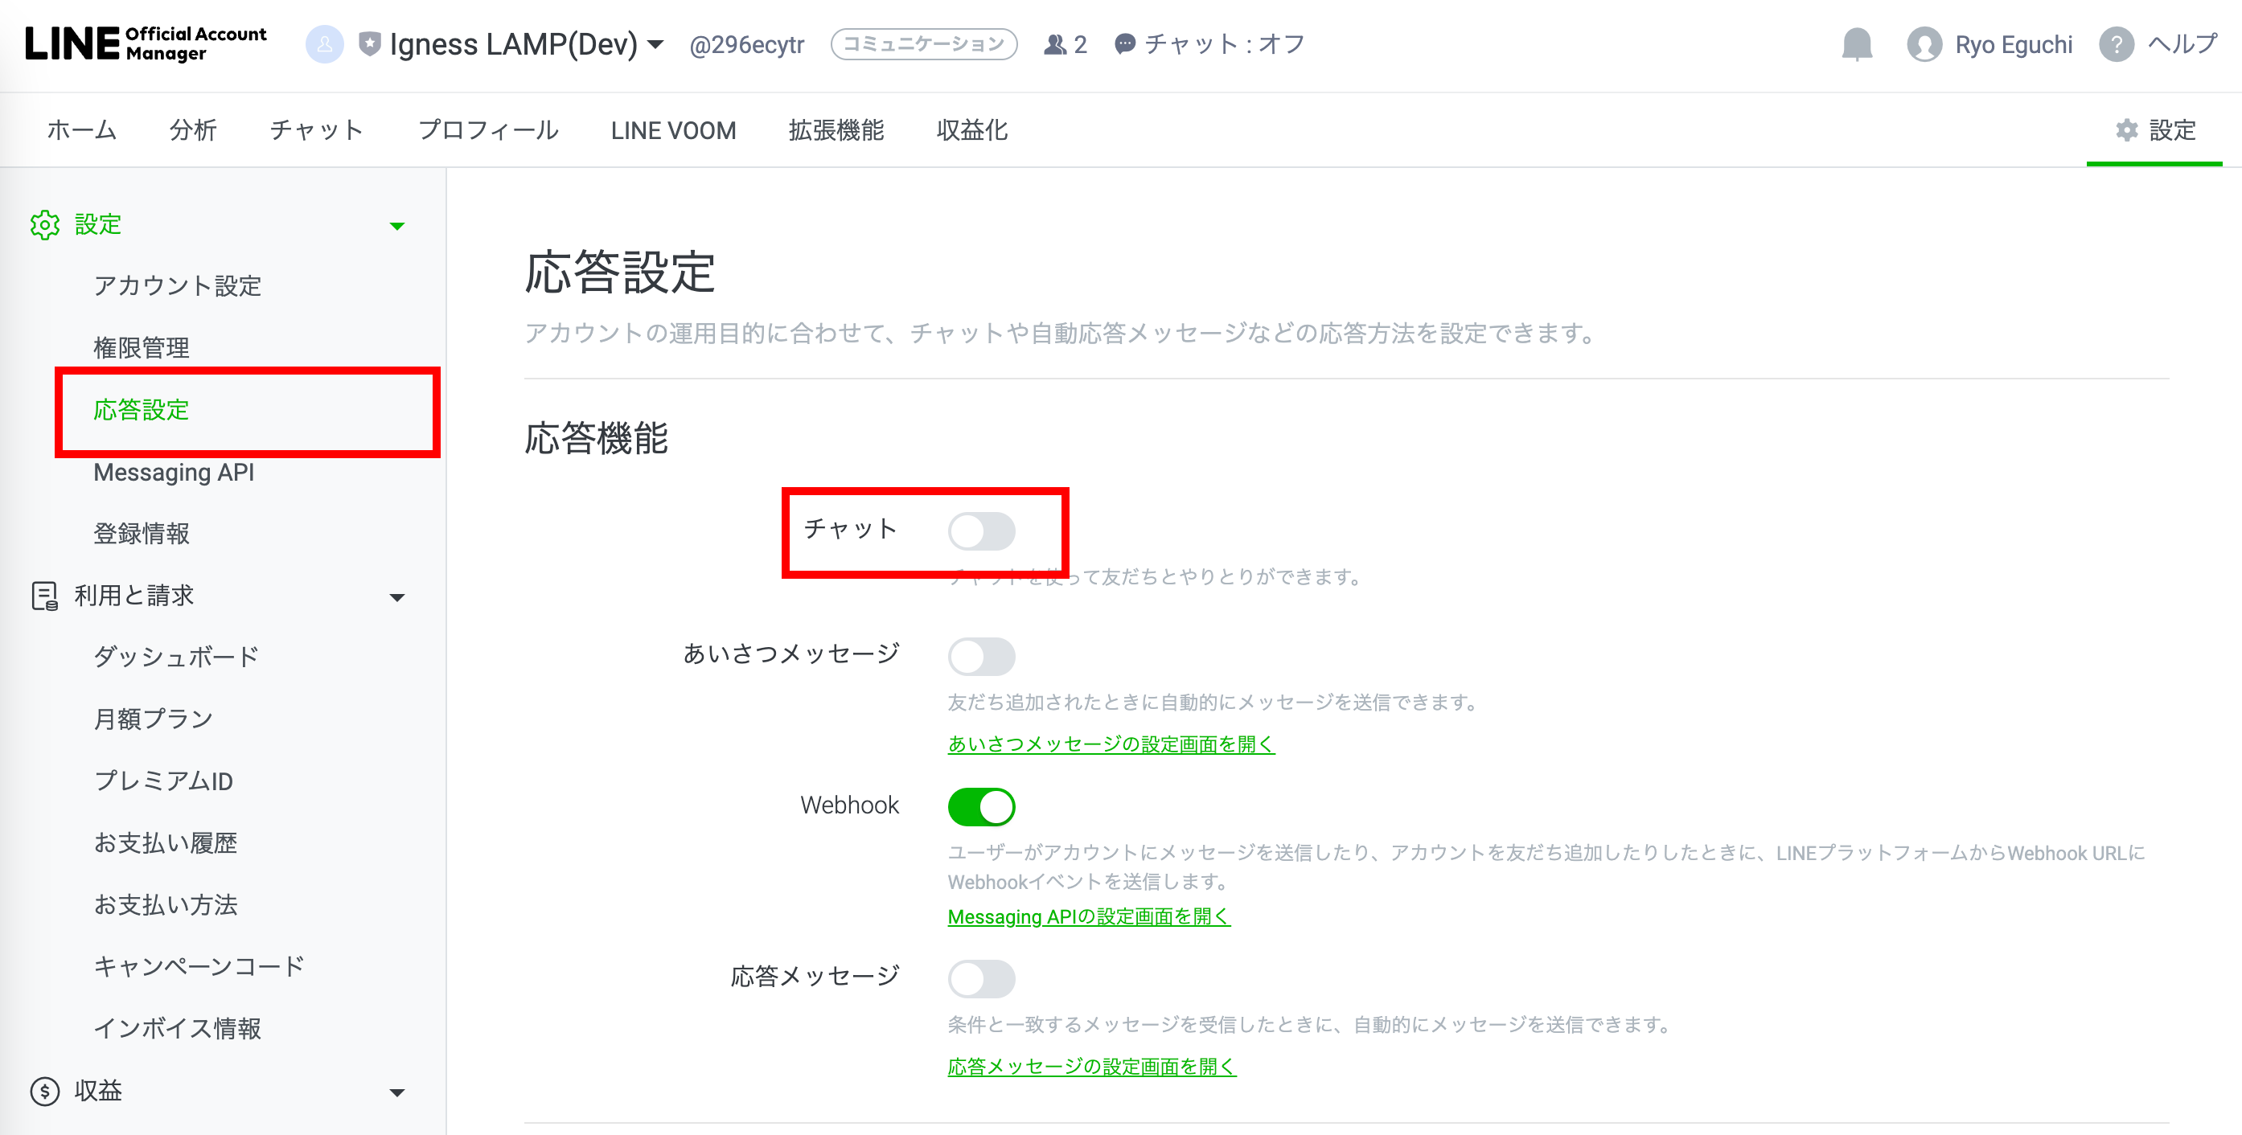This screenshot has height=1135, width=2242.
Task: Switch to the LINE VOOM tab
Action: [x=673, y=130]
